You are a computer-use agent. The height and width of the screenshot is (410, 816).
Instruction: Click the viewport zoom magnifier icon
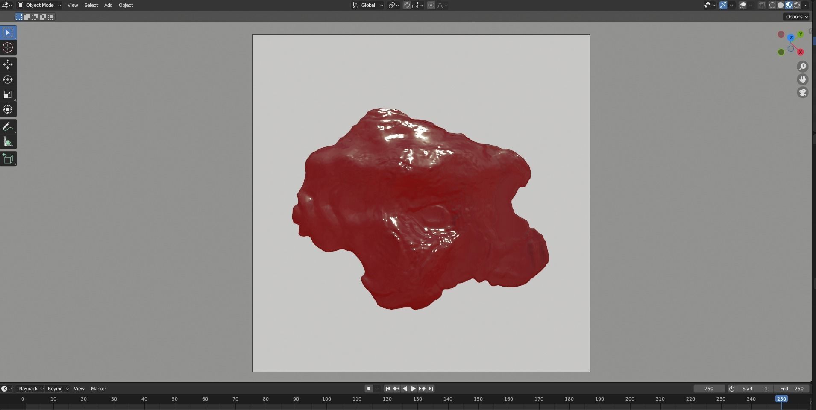click(x=803, y=67)
